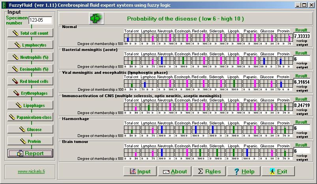The width and height of the screenshot is (317, 184).
Task: Click Brain tumour Red cells membership chart
Action: [200, 152]
